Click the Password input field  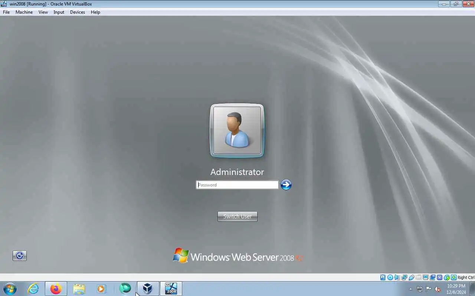[237, 185]
